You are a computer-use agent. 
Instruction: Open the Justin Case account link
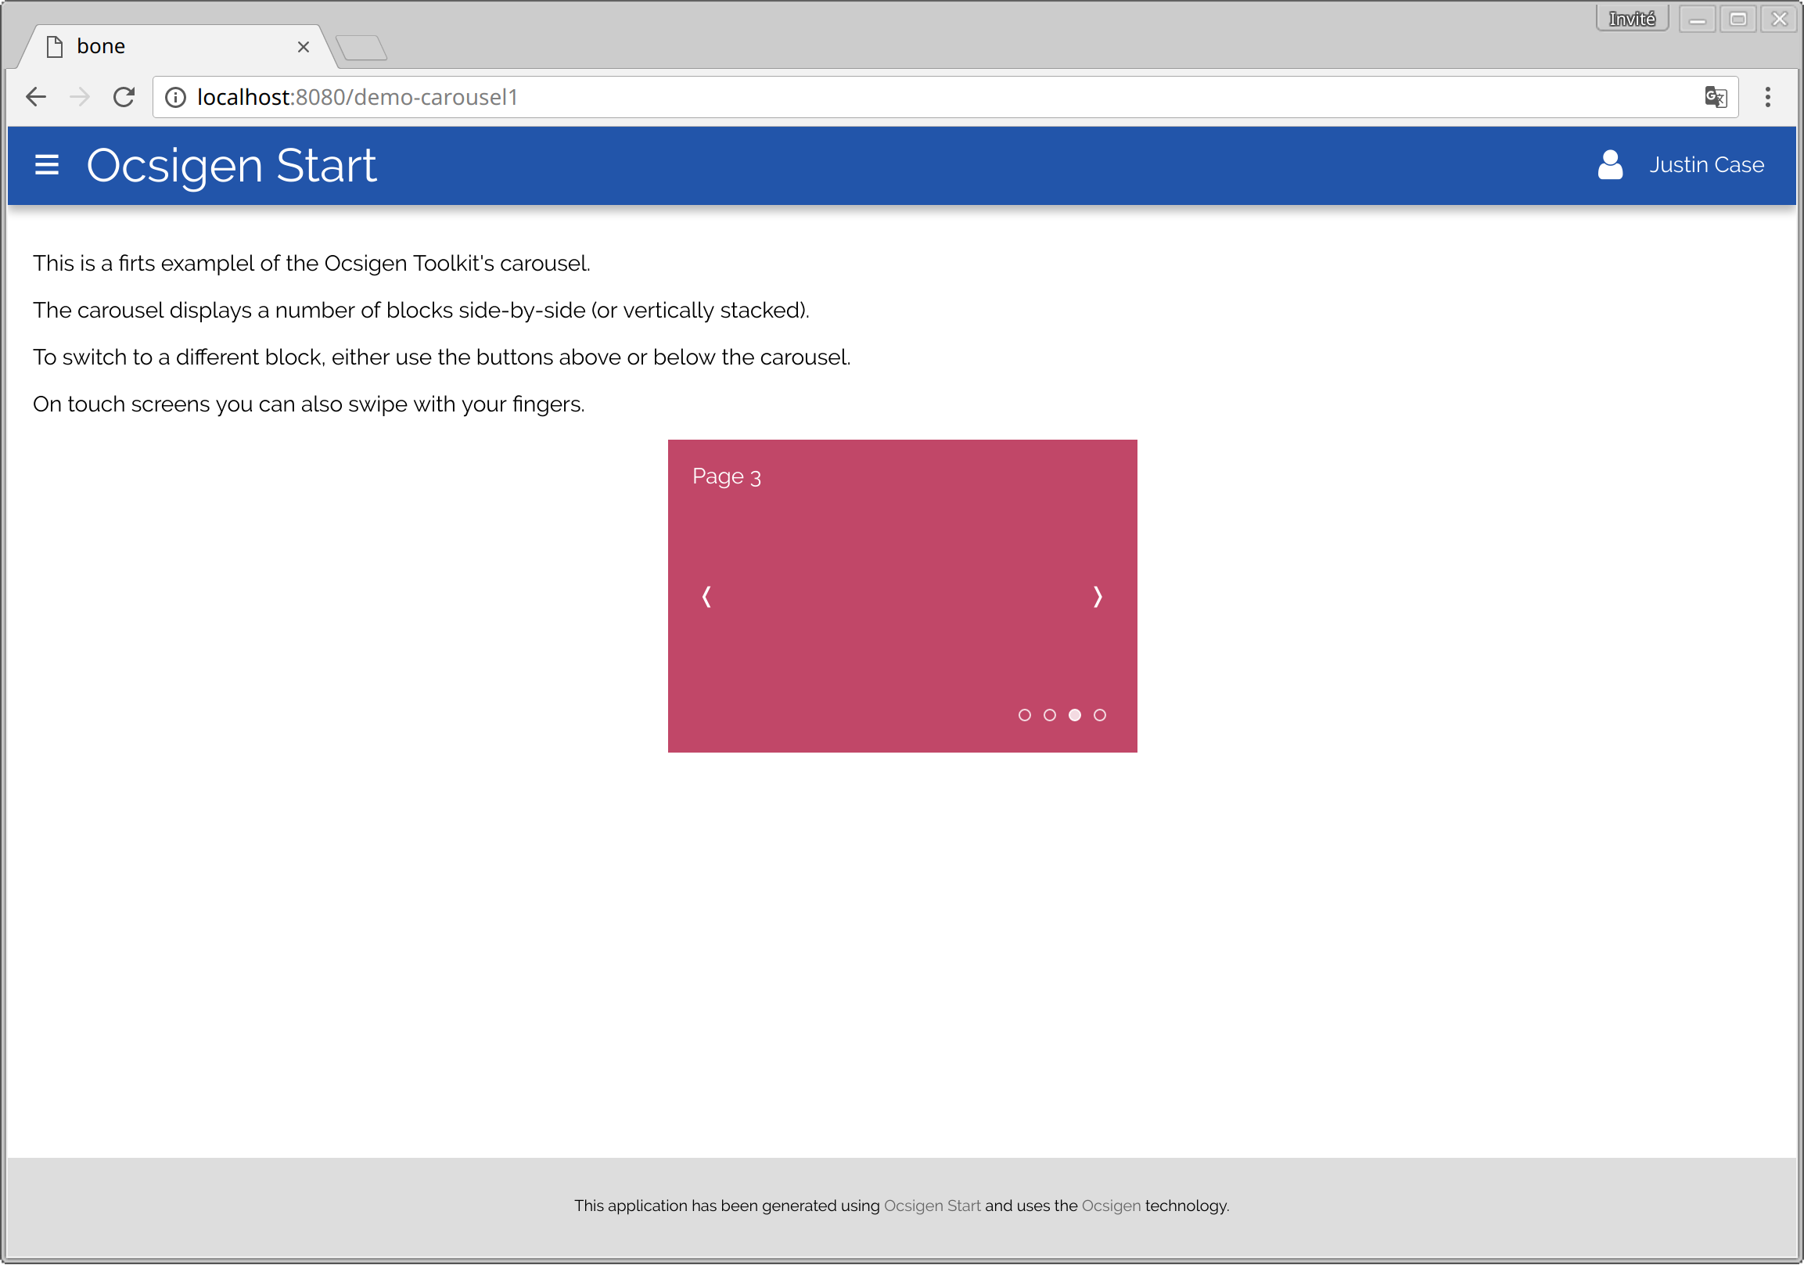click(1705, 165)
